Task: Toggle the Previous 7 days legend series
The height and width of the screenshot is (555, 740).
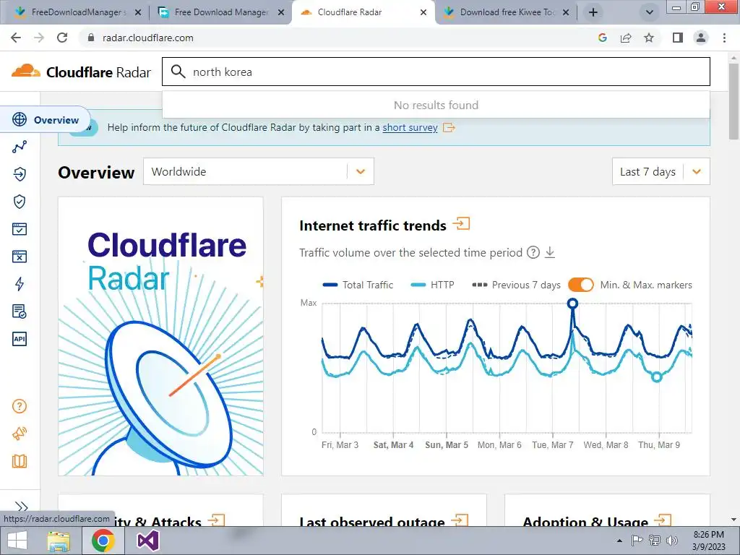Action: 516,285
